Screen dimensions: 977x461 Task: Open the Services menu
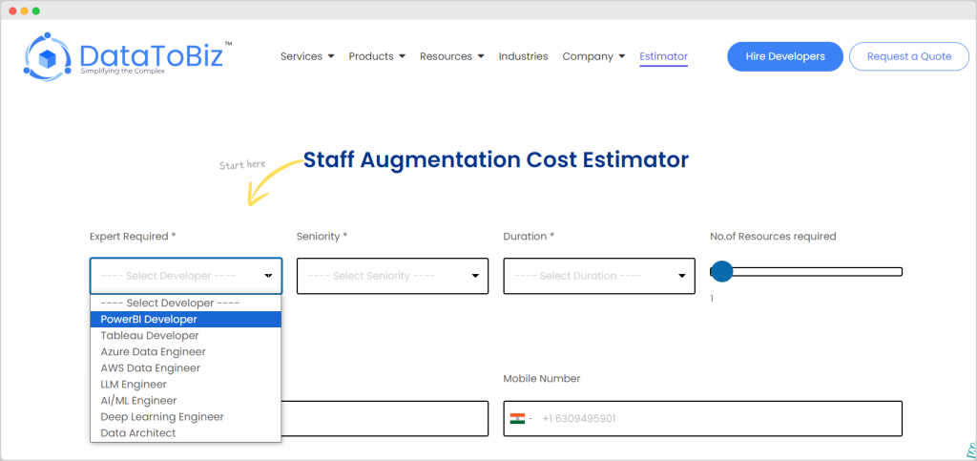coord(306,56)
